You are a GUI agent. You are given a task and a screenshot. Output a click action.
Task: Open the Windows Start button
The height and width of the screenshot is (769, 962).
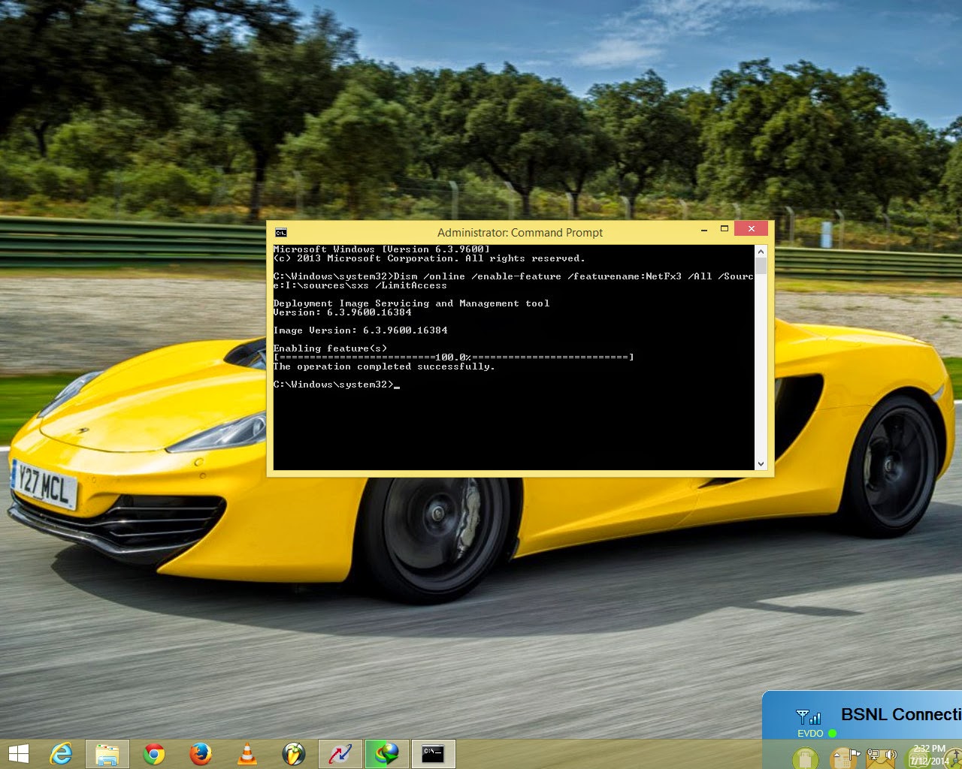pyautogui.click(x=19, y=754)
